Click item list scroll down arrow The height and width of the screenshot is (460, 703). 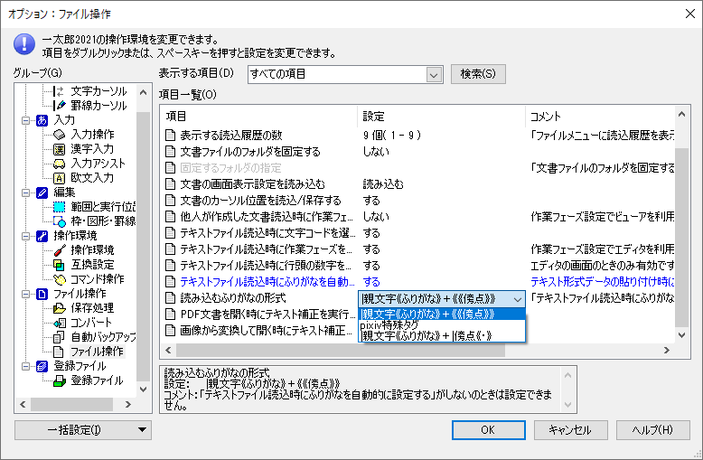coord(682,335)
